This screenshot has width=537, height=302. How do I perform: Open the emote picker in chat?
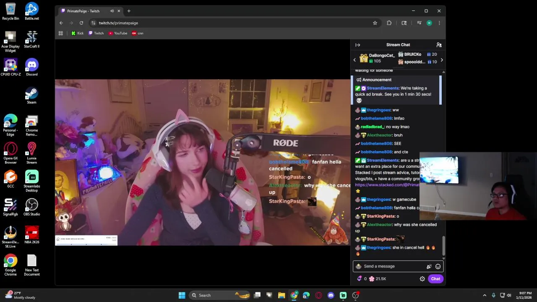coord(438,266)
